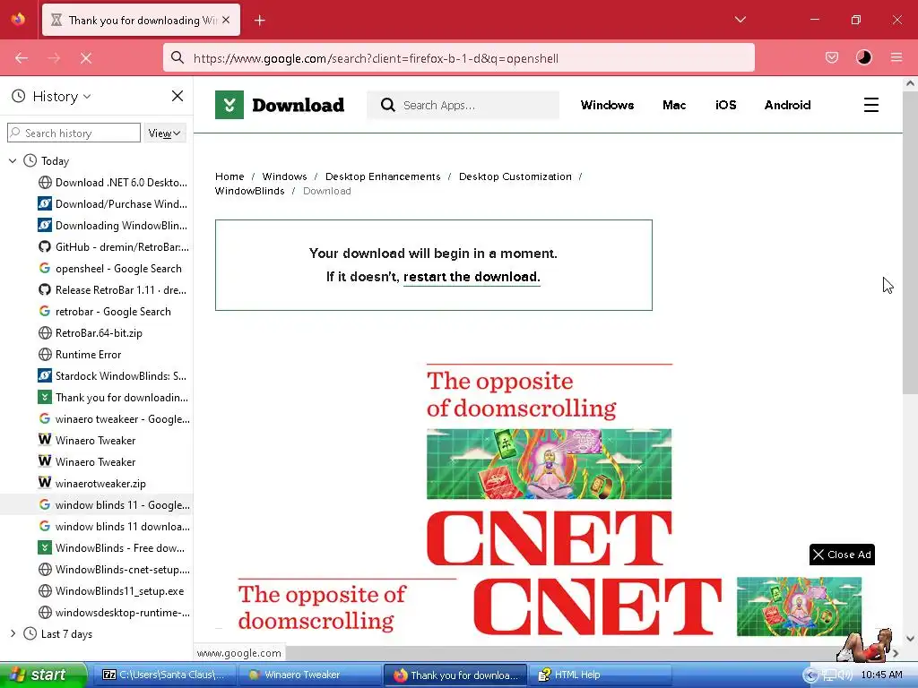Open 'GitHub - dremin/RetroBar' history entry
The height and width of the screenshot is (688, 918).
point(114,247)
